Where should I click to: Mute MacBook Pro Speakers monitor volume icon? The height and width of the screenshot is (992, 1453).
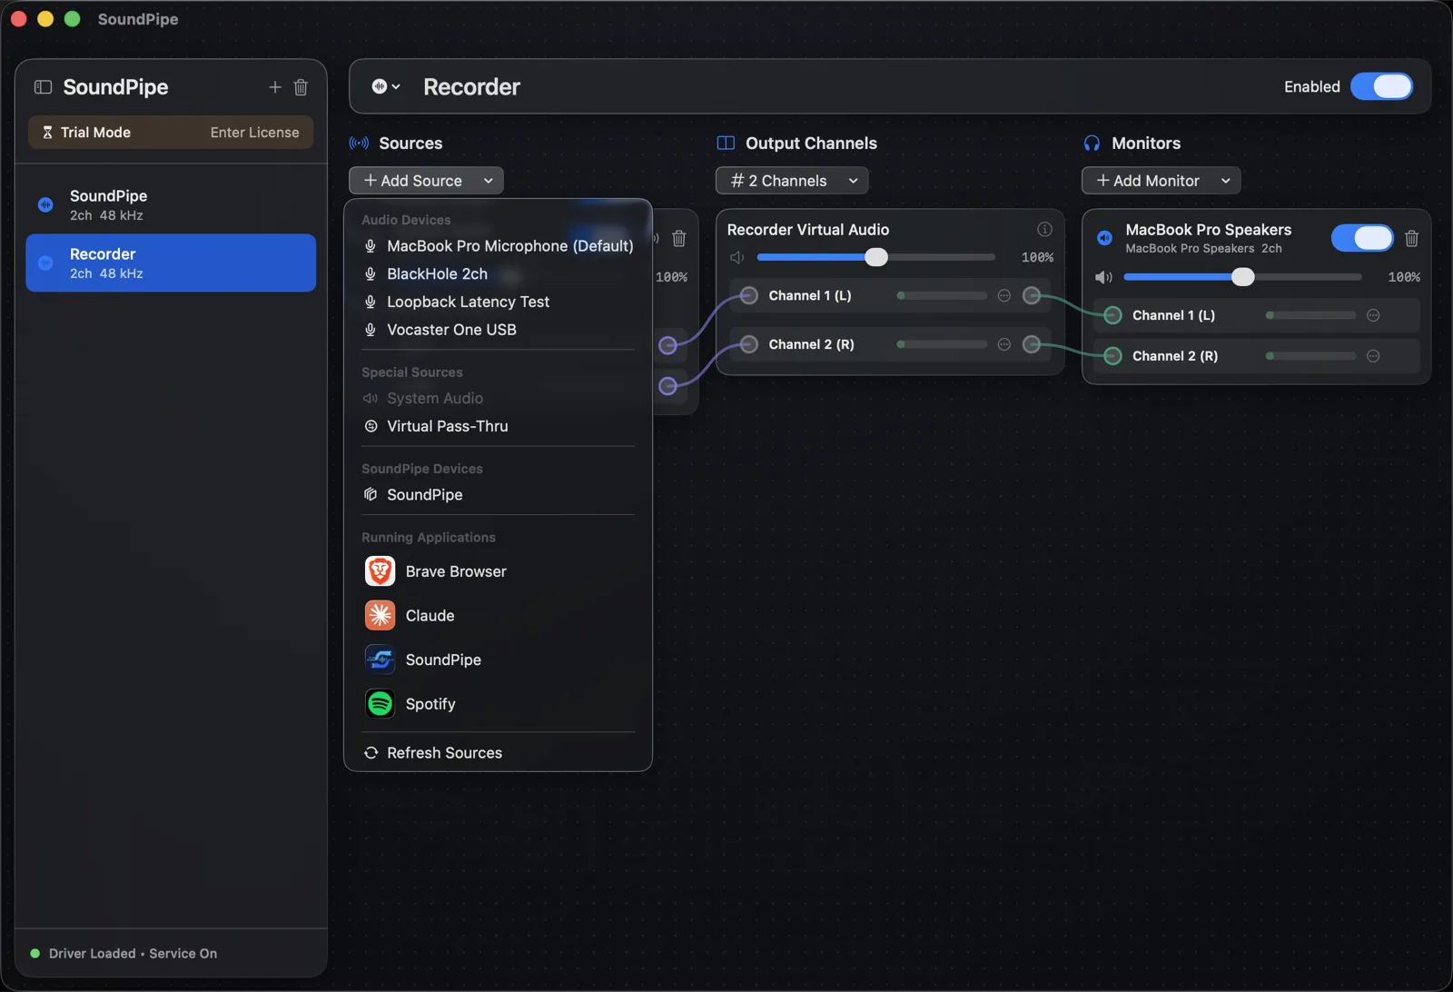(x=1103, y=277)
